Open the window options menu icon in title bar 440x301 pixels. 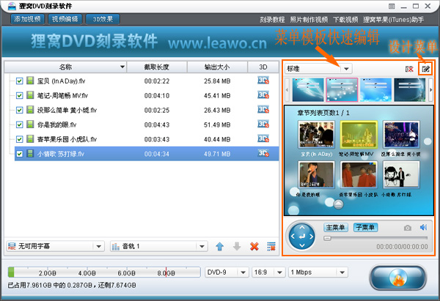tap(392, 6)
